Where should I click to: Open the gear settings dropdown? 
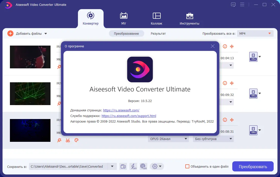tap(157, 167)
